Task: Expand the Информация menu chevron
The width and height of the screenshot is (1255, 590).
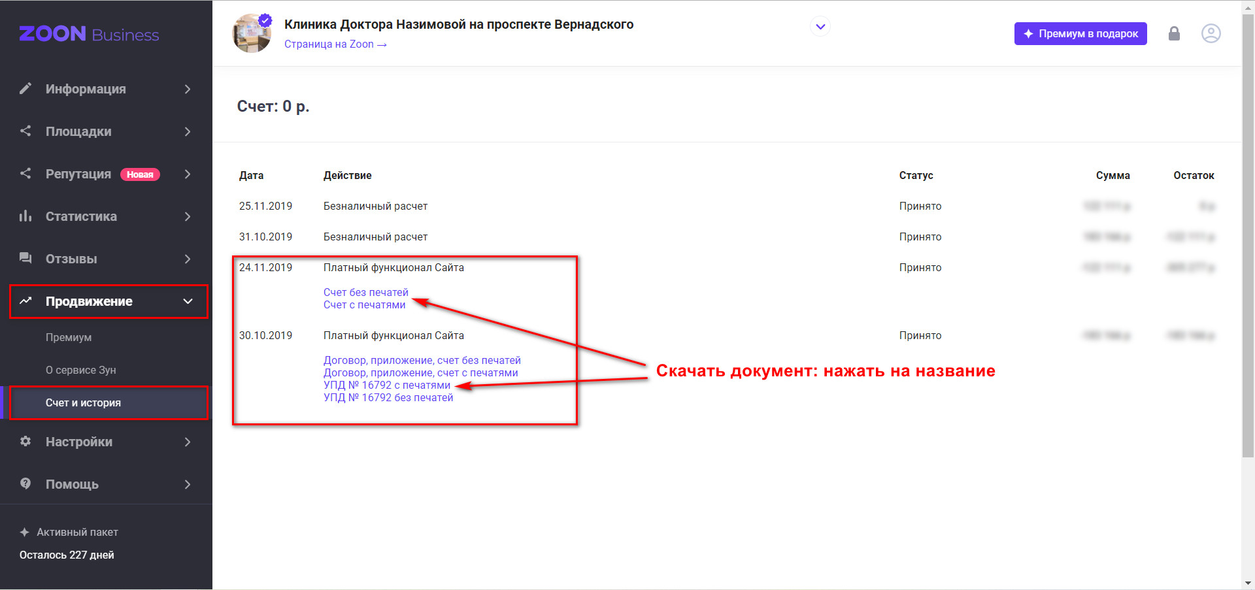Action: (188, 89)
